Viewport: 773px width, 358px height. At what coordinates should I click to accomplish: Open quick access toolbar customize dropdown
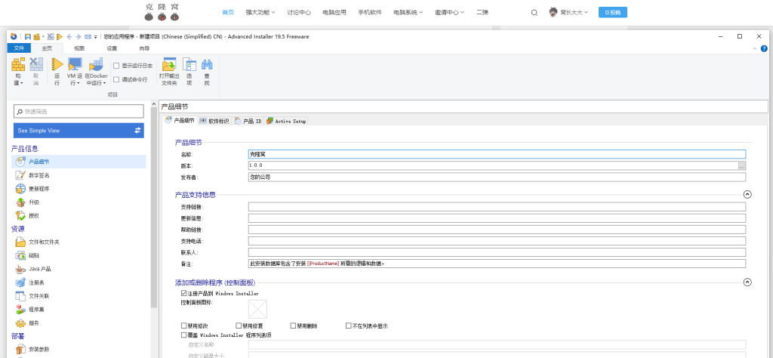(x=96, y=37)
